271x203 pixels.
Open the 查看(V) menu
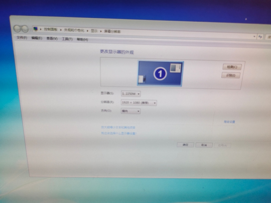coord(52,39)
